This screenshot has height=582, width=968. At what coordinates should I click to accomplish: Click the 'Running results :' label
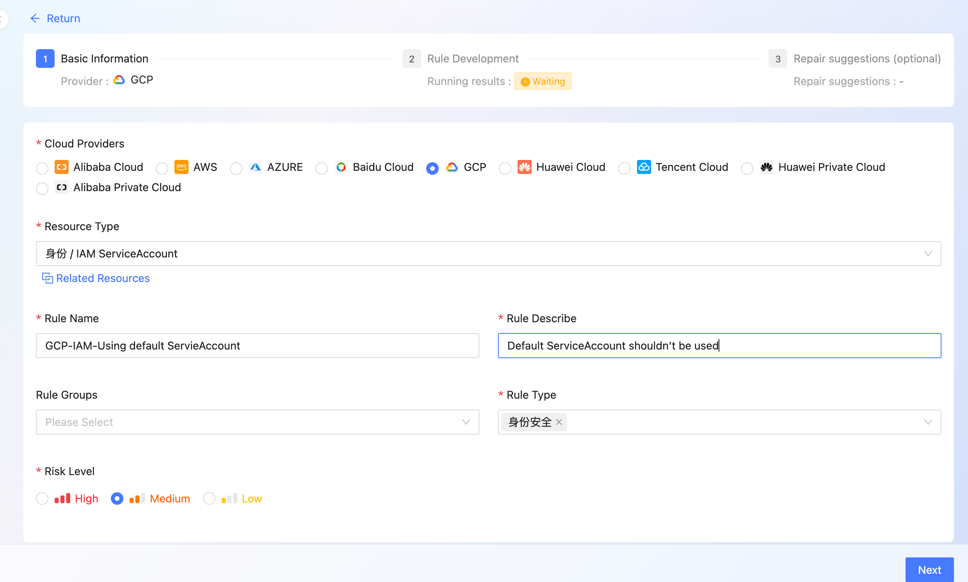pyautogui.click(x=469, y=81)
